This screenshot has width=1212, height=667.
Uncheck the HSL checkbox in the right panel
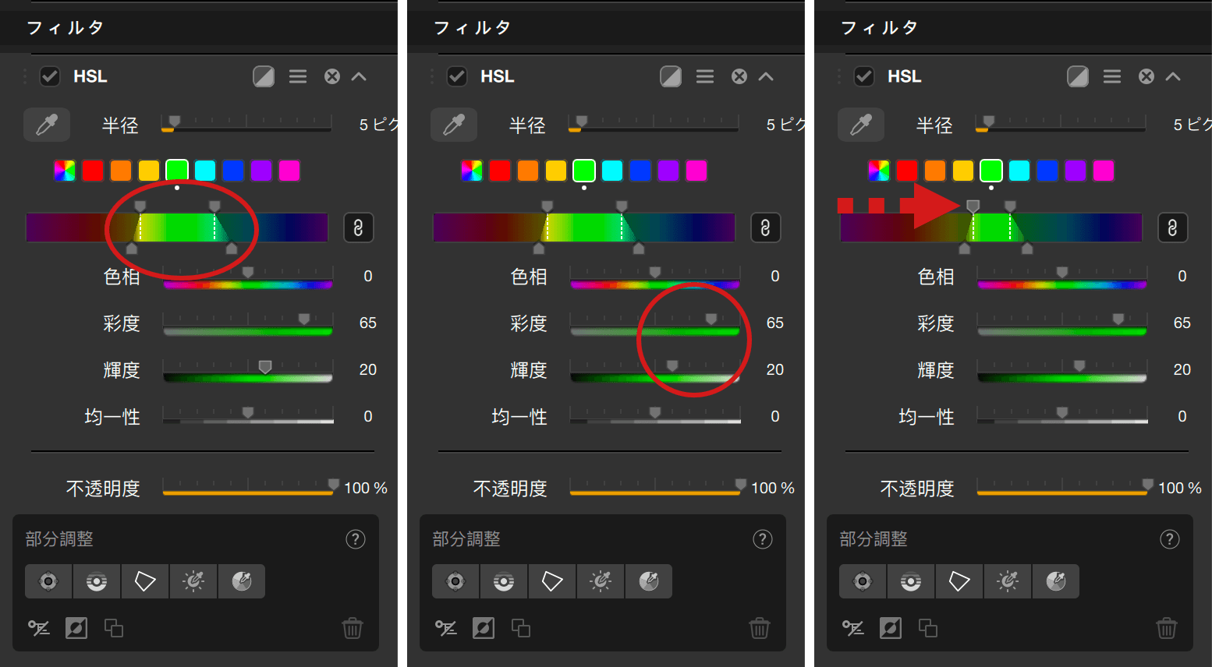click(864, 76)
